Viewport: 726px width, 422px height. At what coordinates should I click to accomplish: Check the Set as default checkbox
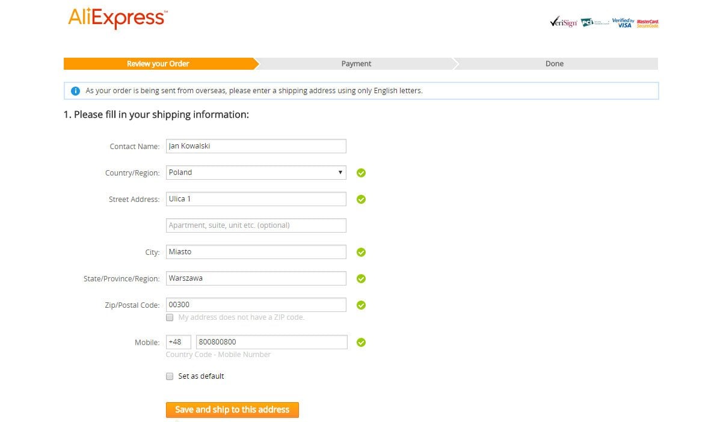click(170, 376)
